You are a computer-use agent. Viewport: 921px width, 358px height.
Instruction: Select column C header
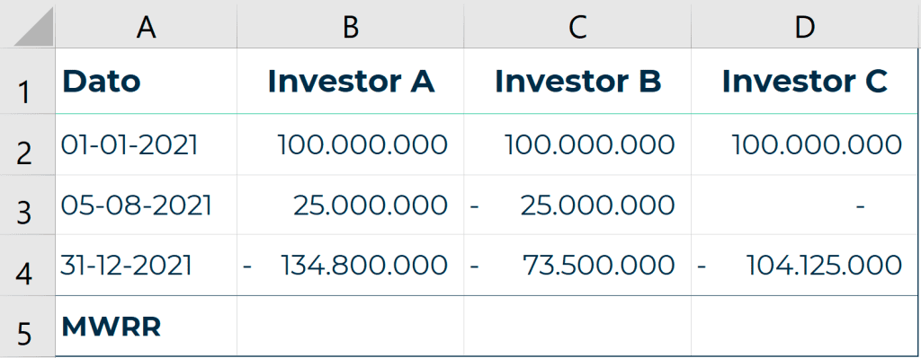click(x=577, y=26)
